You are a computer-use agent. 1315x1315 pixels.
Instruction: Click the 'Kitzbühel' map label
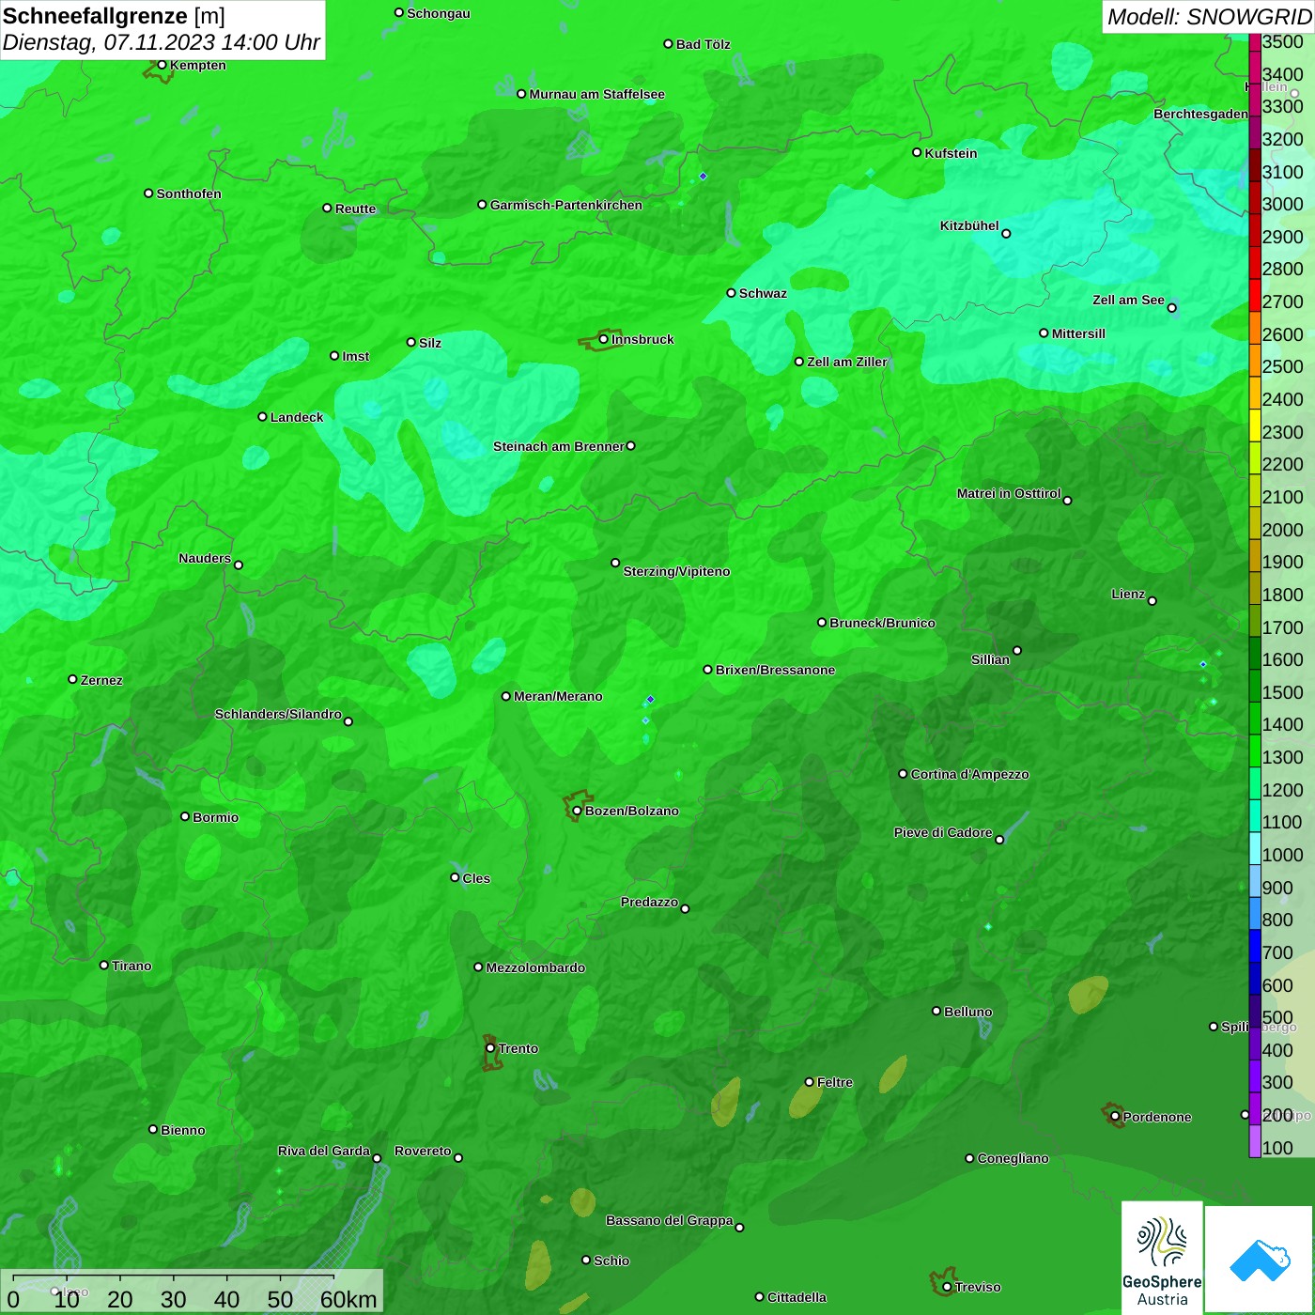click(x=969, y=225)
